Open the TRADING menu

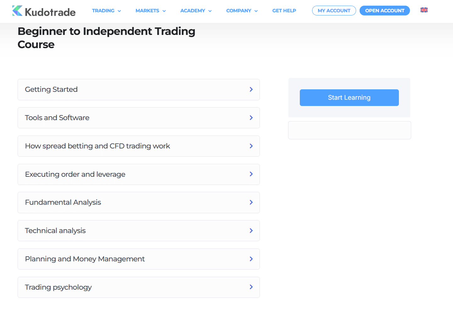coord(106,11)
